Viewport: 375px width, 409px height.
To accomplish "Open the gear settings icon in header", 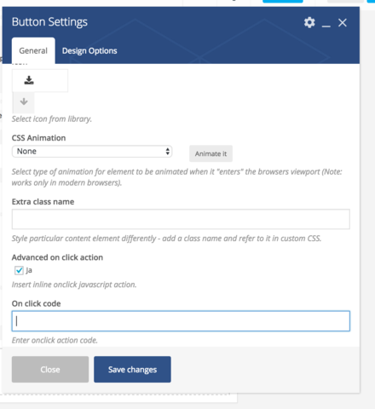I will tap(309, 22).
